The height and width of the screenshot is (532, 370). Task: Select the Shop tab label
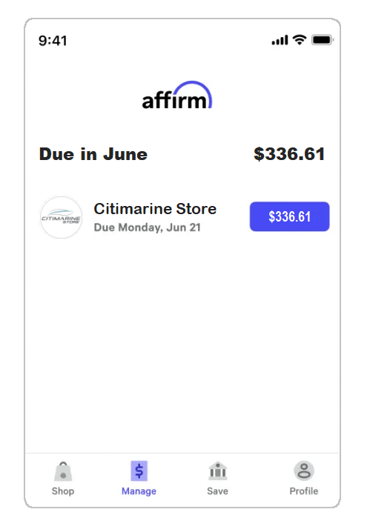[63, 491]
